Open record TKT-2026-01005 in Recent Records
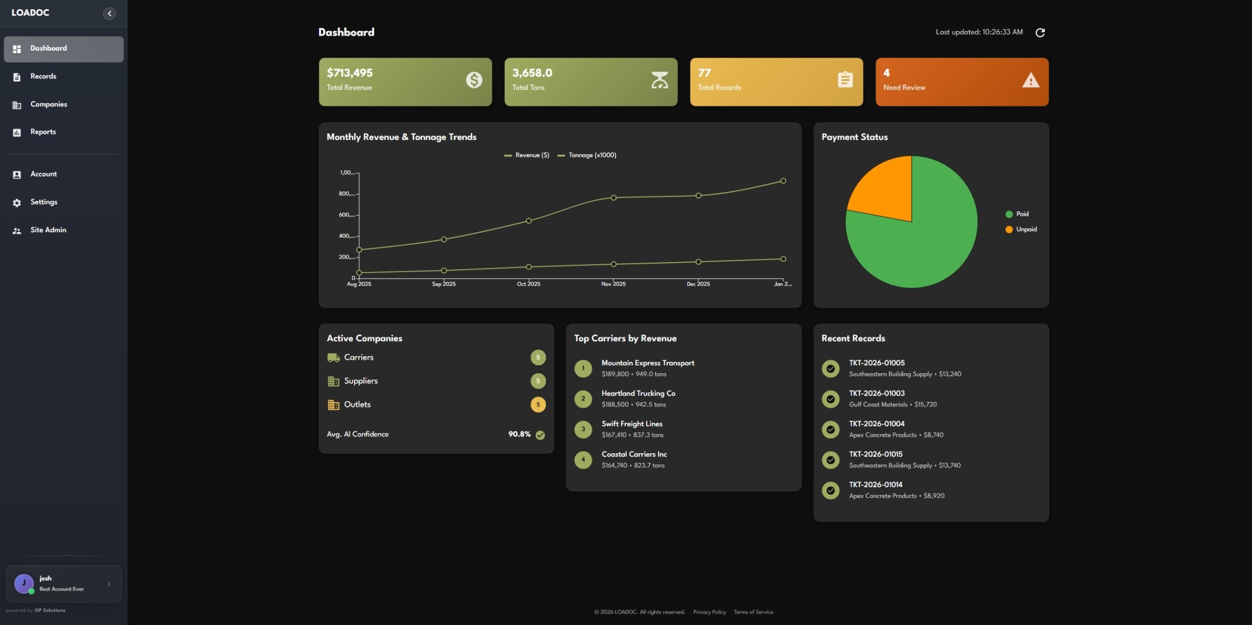This screenshot has width=1252, height=625. point(876,363)
